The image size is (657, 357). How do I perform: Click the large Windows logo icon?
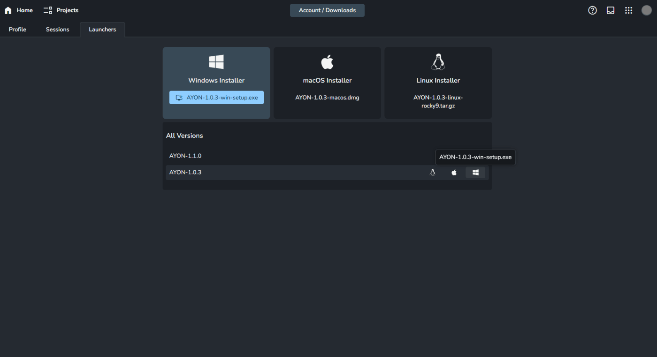pos(216,62)
